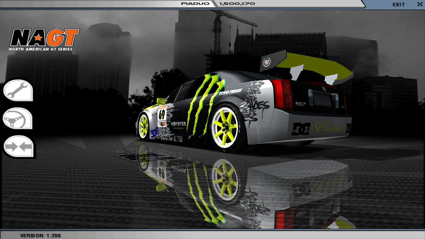The height and width of the screenshot is (239, 425).
Task: Click the NAGT North American GT Series logo
Action: (x=44, y=40)
